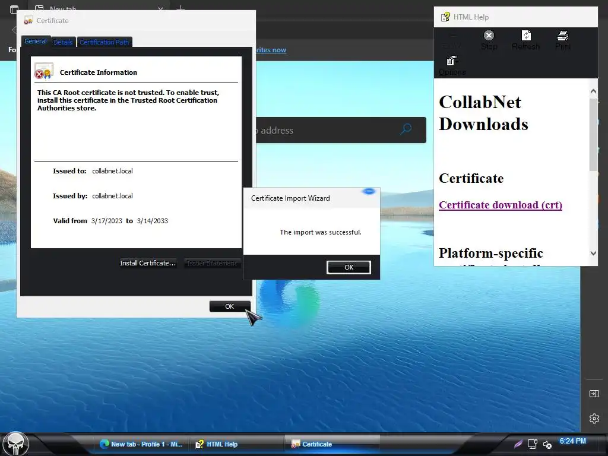Click the Certificate Information heading text
The width and height of the screenshot is (608, 456).
point(98,72)
